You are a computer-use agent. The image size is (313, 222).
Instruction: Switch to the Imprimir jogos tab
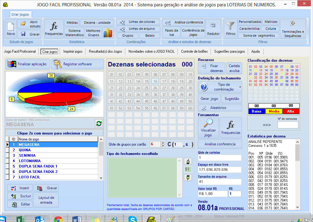pyautogui.click(x=73, y=51)
